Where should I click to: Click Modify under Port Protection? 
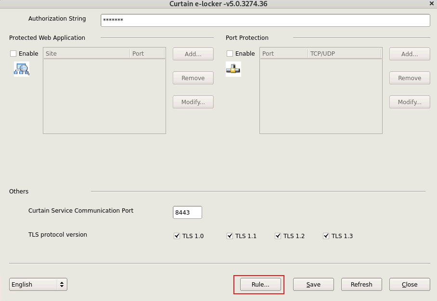pos(410,102)
